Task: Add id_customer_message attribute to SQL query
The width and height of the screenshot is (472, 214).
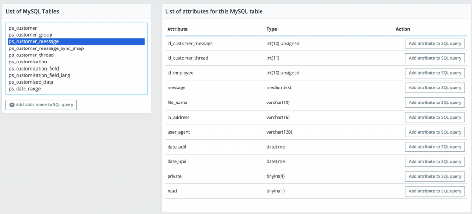Action: click(435, 44)
